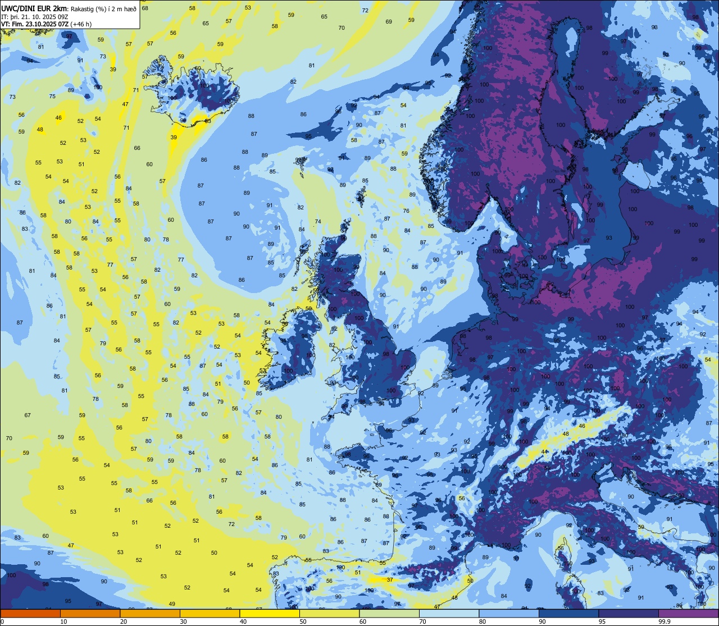Click the 0–10% dark orange legend swatch
Image resolution: width=719 pixels, height=626 pixels.
click(30, 613)
